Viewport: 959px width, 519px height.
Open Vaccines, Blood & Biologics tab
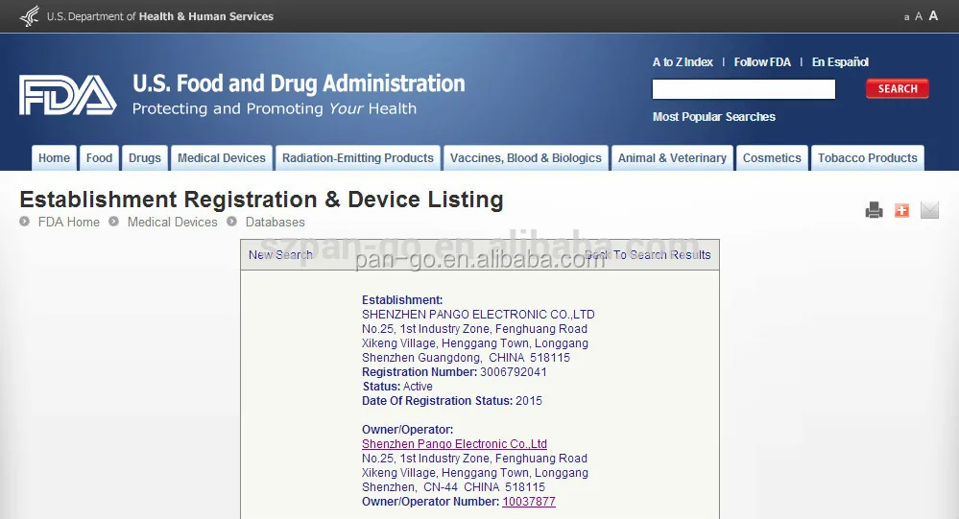(x=526, y=157)
